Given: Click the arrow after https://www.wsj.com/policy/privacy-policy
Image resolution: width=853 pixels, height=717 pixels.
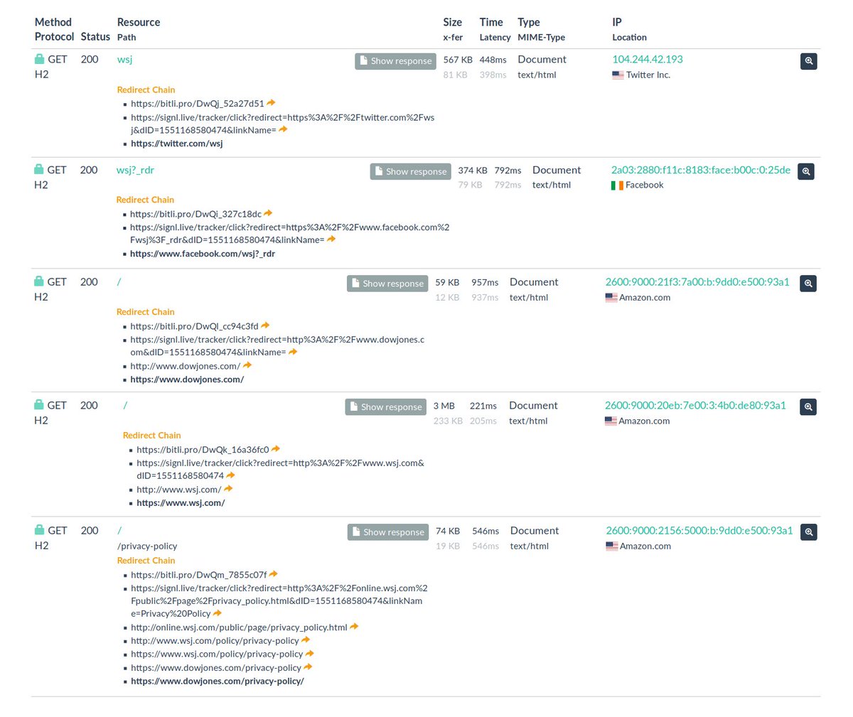Looking at the screenshot, I should [x=309, y=654].
